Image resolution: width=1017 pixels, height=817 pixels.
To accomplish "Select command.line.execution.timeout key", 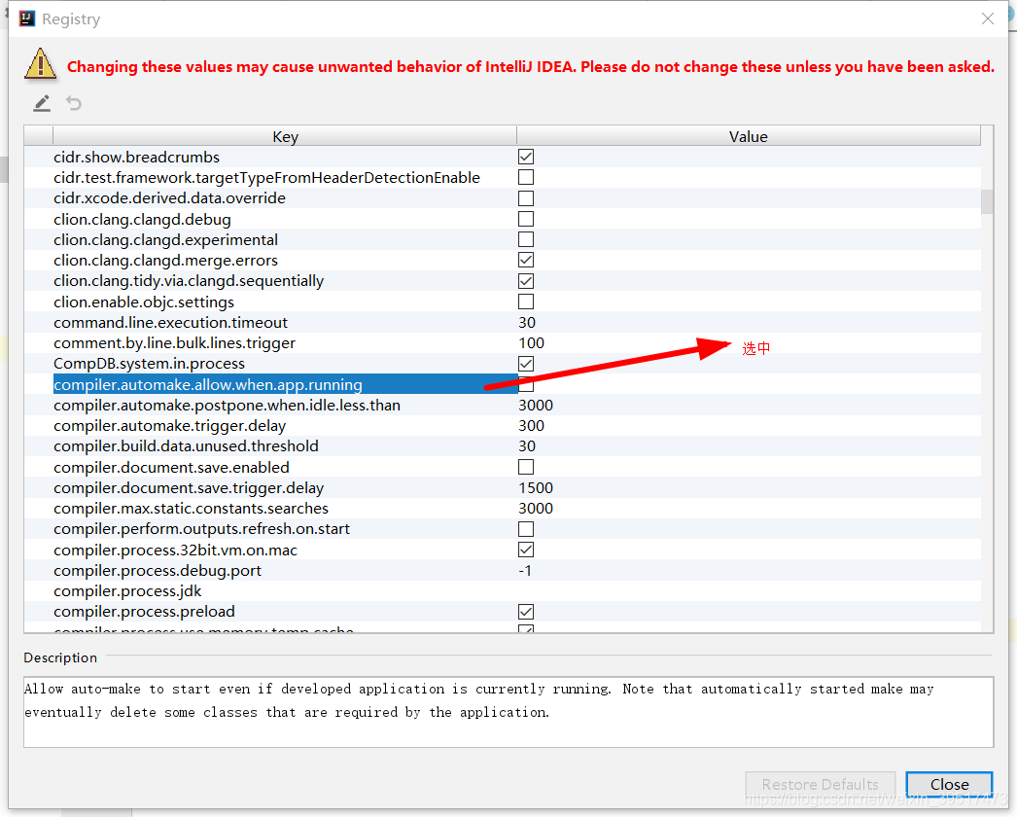I will (x=170, y=323).
